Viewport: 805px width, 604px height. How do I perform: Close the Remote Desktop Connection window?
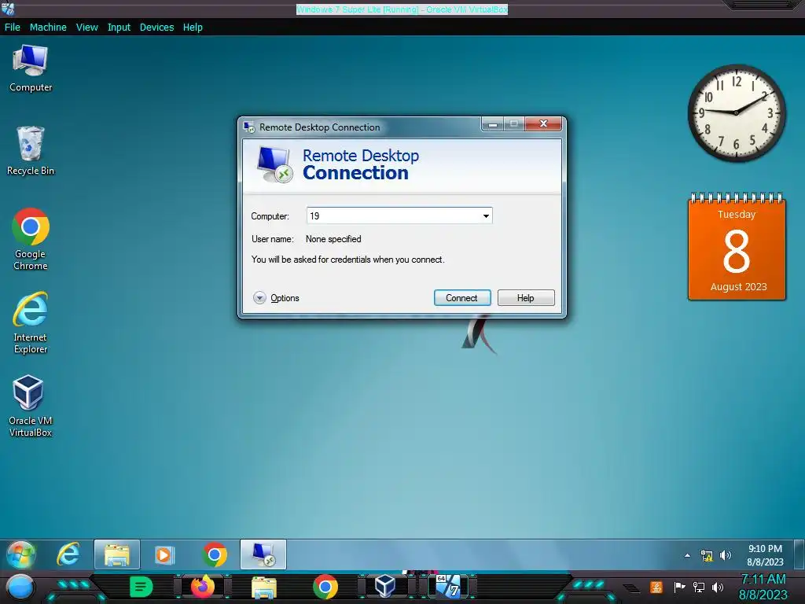click(543, 123)
